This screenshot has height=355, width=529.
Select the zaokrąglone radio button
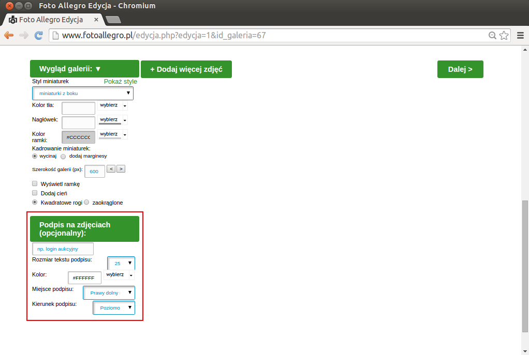[x=87, y=202]
